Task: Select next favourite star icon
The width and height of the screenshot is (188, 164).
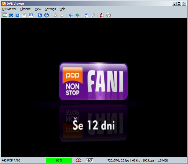Action: [x=62, y=15]
